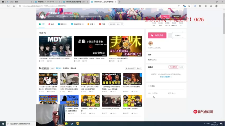This screenshot has width=225, height=126.
Task: Open the Sccc打探小天鹅 video thumbnail
Action: tap(48, 79)
